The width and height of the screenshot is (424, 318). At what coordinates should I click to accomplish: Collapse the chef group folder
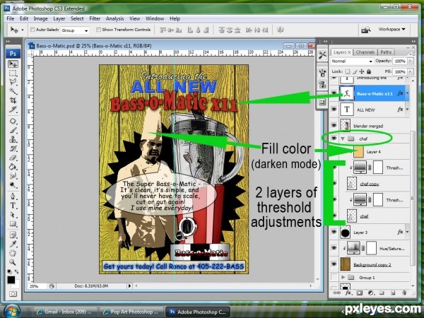click(343, 139)
